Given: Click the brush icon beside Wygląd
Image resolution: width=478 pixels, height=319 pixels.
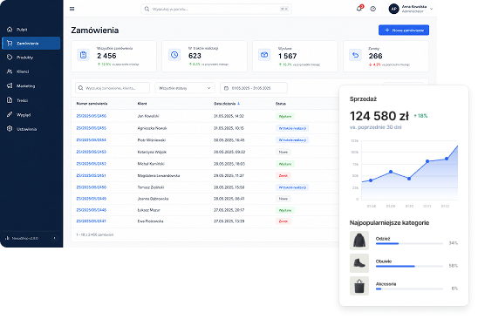Looking at the screenshot, I should click(x=10, y=114).
